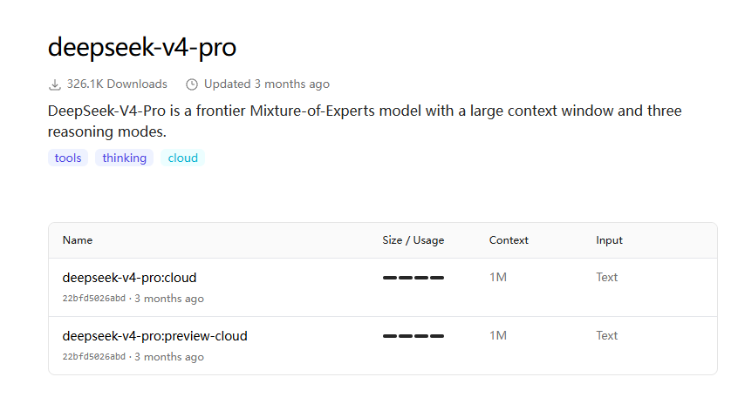The height and width of the screenshot is (404, 738).
Task: Open the deepseek-v4-pro:preview-cloud model link
Action: (x=155, y=336)
